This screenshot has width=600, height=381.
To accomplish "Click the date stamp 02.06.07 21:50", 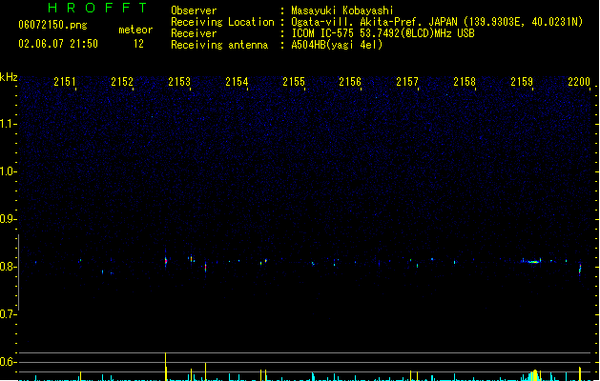I will tap(58, 44).
